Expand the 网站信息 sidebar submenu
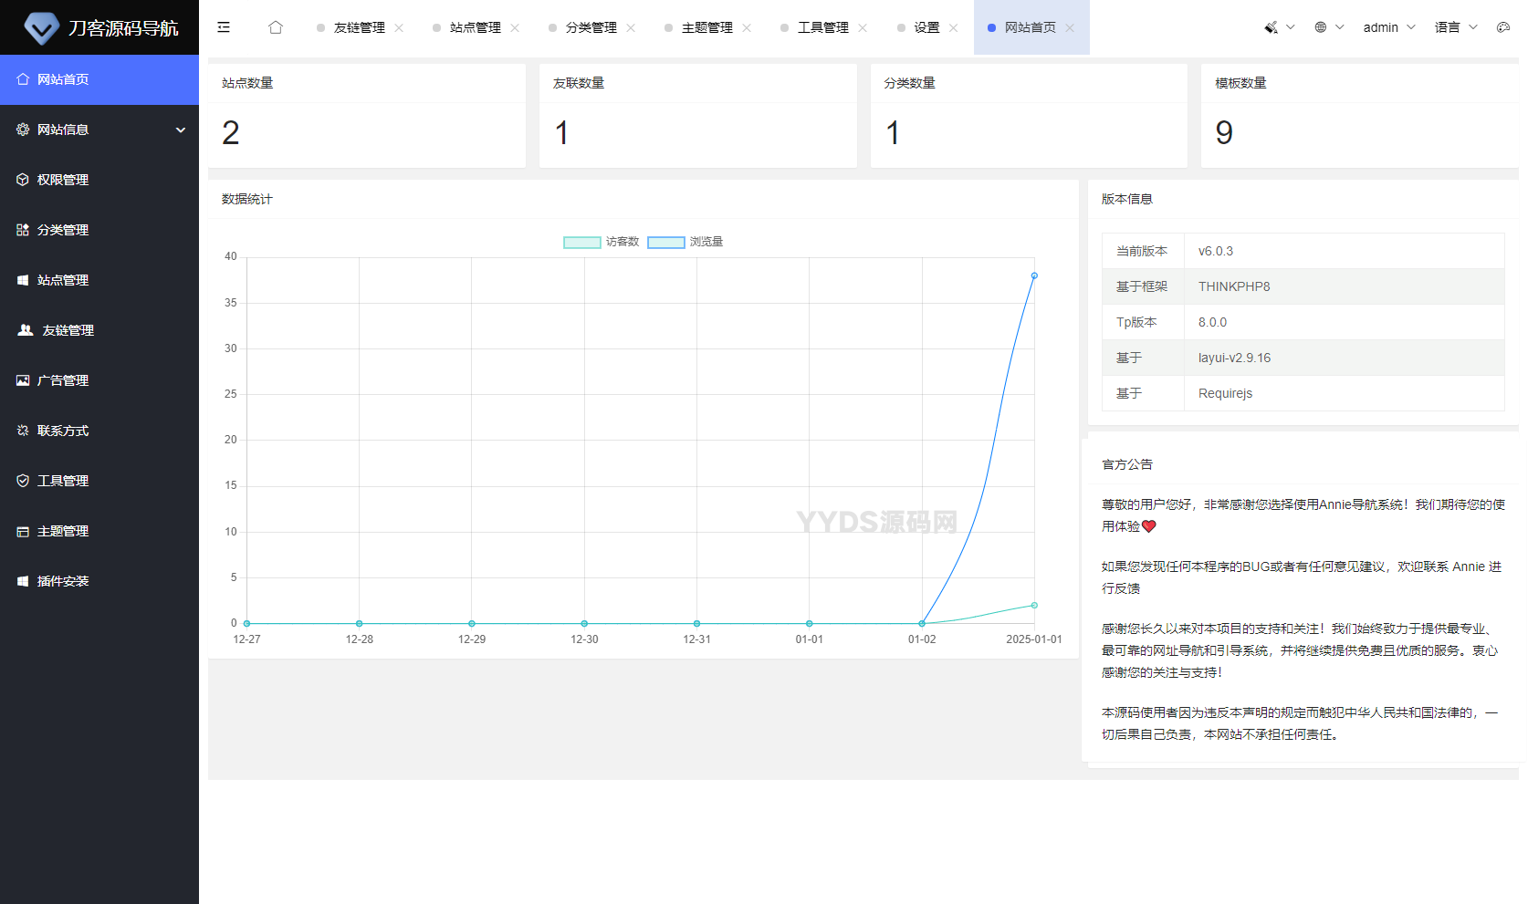Image resolution: width=1528 pixels, height=904 pixels. point(99,130)
